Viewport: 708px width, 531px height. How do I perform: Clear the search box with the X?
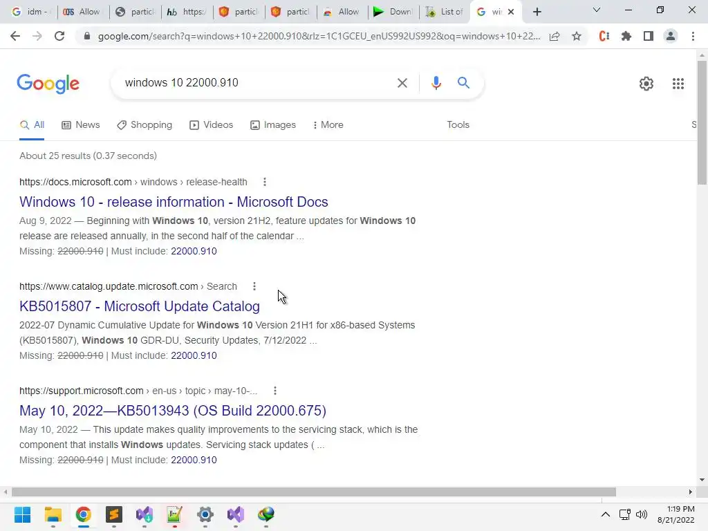(402, 83)
